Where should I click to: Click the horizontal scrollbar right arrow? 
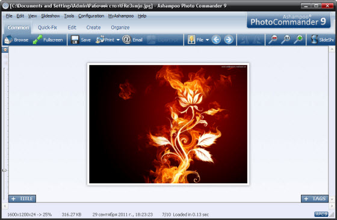tap(332, 206)
